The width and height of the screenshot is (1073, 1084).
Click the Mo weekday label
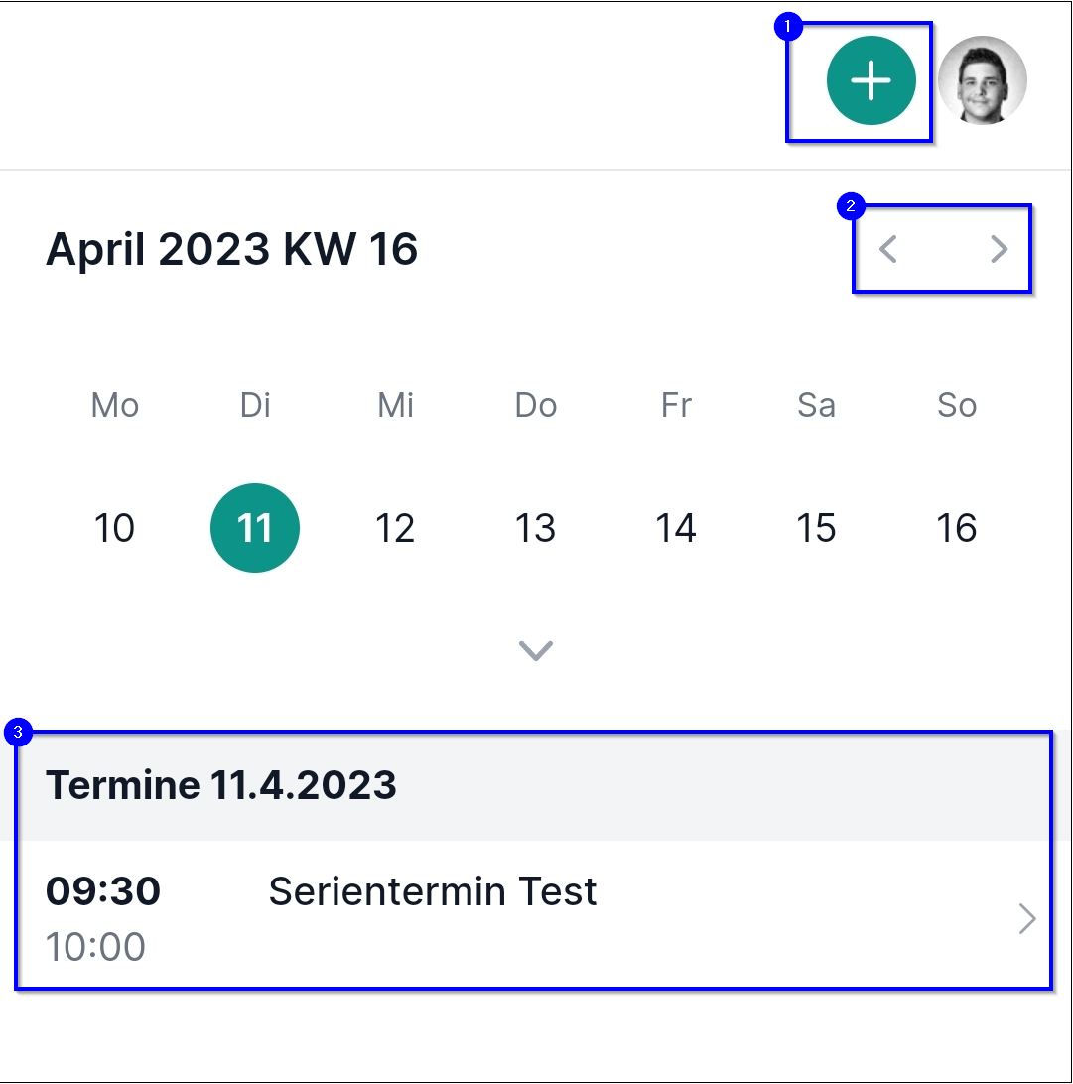click(x=115, y=405)
